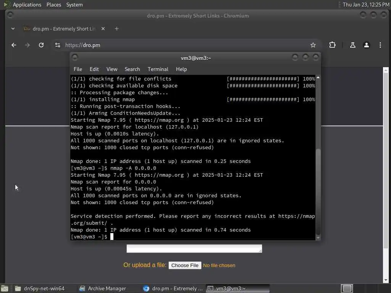Switch to the dro.pm Chromium taskbar entry

pyautogui.click(x=173, y=288)
